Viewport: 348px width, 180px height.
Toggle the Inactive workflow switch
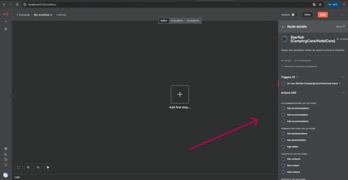click(x=295, y=15)
